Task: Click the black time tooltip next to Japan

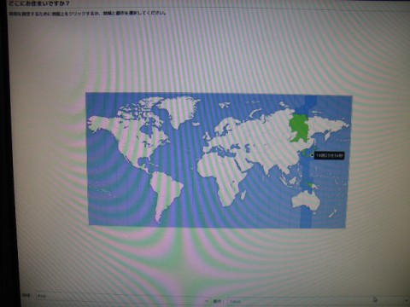Action: point(329,155)
